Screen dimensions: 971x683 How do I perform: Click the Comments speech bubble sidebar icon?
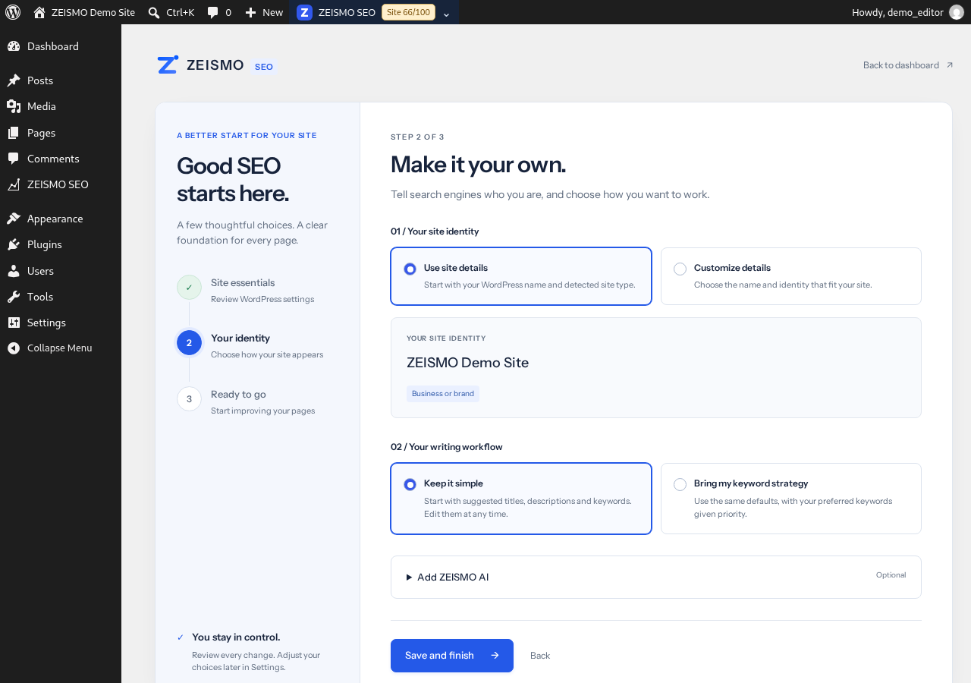pyautogui.click(x=14, y=159)
